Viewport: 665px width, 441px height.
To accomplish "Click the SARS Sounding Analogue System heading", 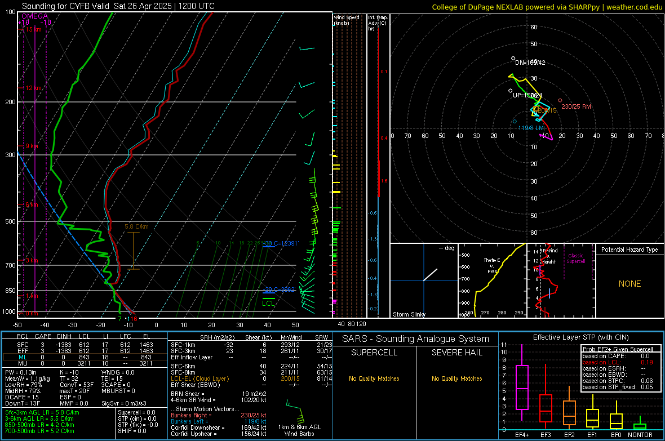I will [415, 339].
